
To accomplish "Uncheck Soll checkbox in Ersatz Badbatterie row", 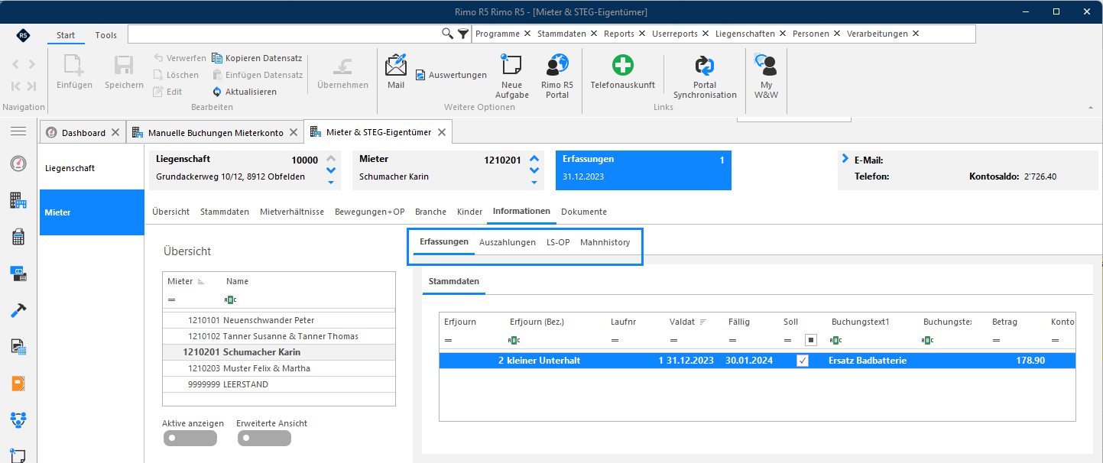I will coord(803,361).
